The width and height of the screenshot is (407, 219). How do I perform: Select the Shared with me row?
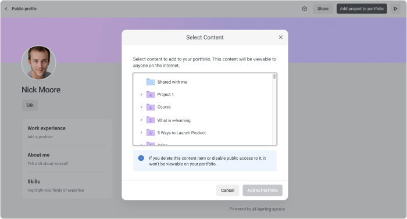pos(203,82)
